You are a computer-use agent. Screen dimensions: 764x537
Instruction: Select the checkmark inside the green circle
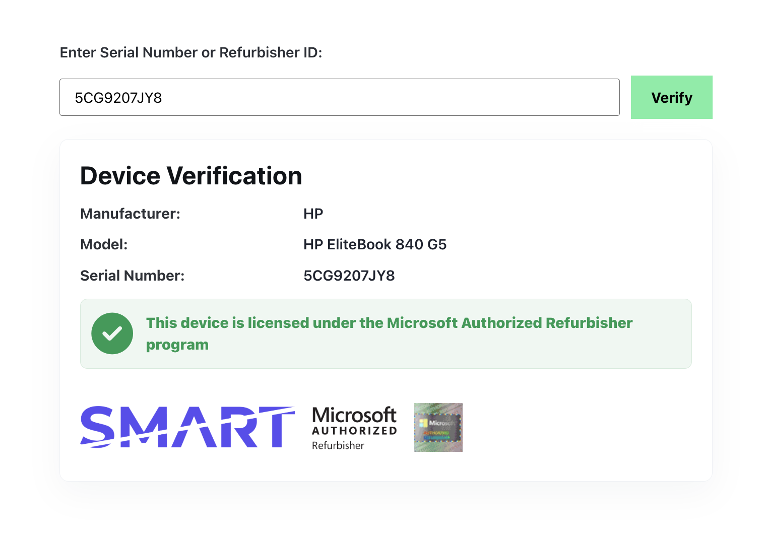pyautogui.click(x=112, y=333)
